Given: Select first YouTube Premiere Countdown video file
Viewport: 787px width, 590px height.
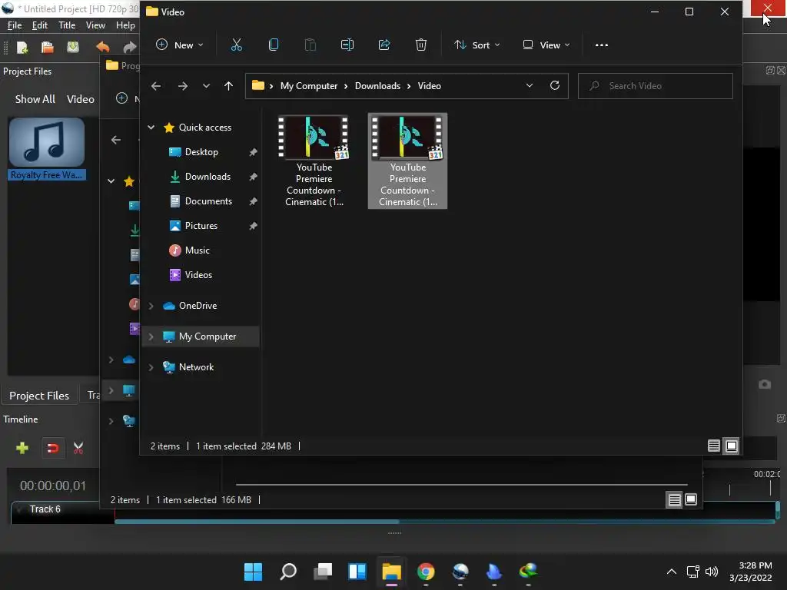Looking at the screenshot, I should coord(314,161).
